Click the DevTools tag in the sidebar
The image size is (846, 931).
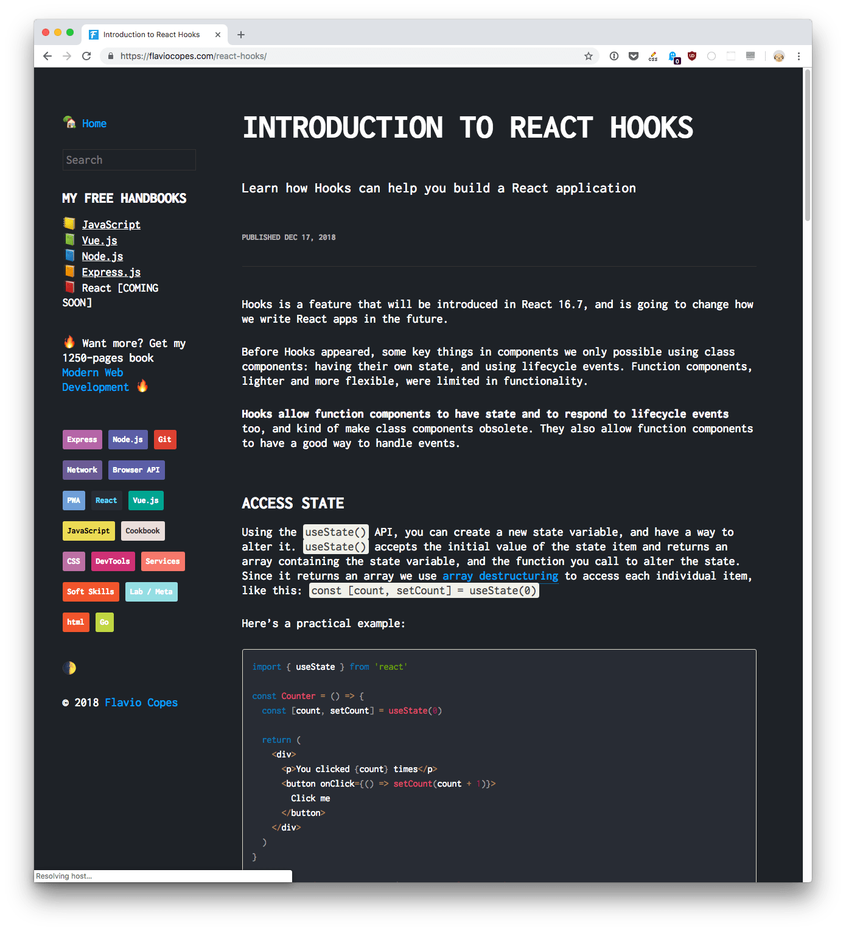[113, 561]
